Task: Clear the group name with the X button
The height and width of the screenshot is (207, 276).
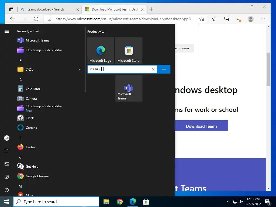Action: click(x=153, y=69)
